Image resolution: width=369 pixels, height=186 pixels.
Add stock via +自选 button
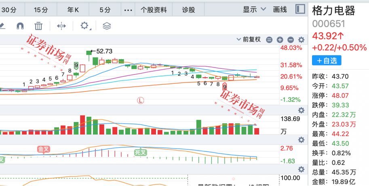coord(327,60)
